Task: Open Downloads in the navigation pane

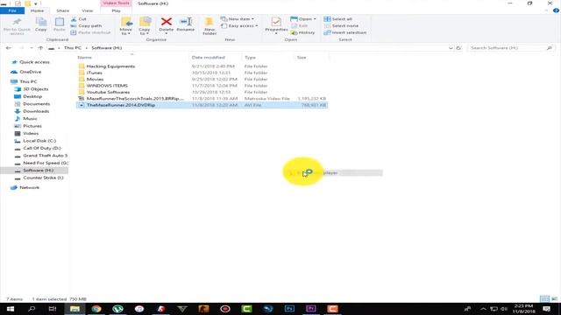Action: (x=36, y=111)
